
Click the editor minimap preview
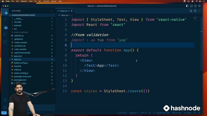point(196,19)
